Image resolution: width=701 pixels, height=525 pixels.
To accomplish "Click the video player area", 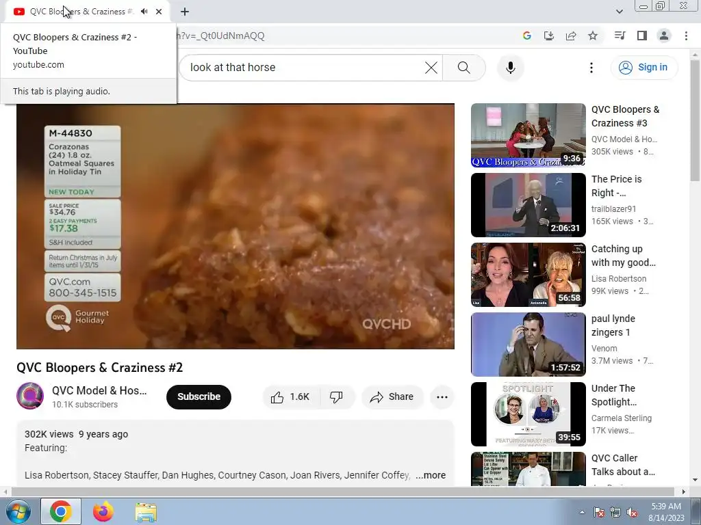I will coord(235,226).
